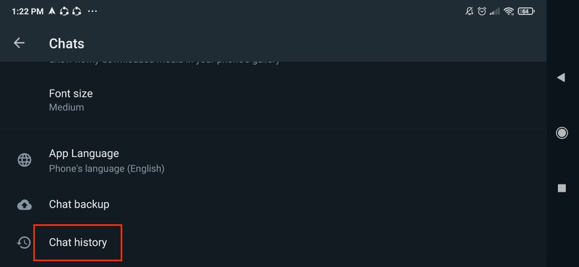Tap the Wi-Fi status icon
Image resolution: width=579 pixels, height=267 pixels.
coord(509,11)
